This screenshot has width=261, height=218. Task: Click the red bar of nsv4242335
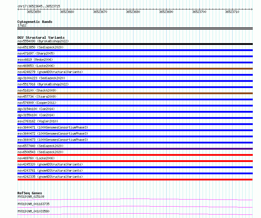point(135,180)
